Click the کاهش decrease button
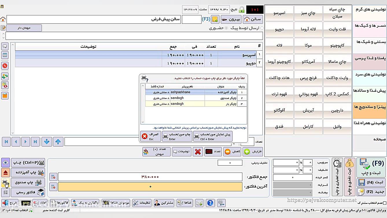The height and width of the screenshot is (218, 387). (x=233, y=152)
